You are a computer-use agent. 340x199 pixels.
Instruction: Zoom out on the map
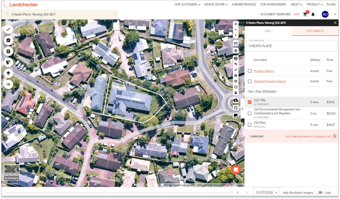pyautogui.click(x=236, y=30)
